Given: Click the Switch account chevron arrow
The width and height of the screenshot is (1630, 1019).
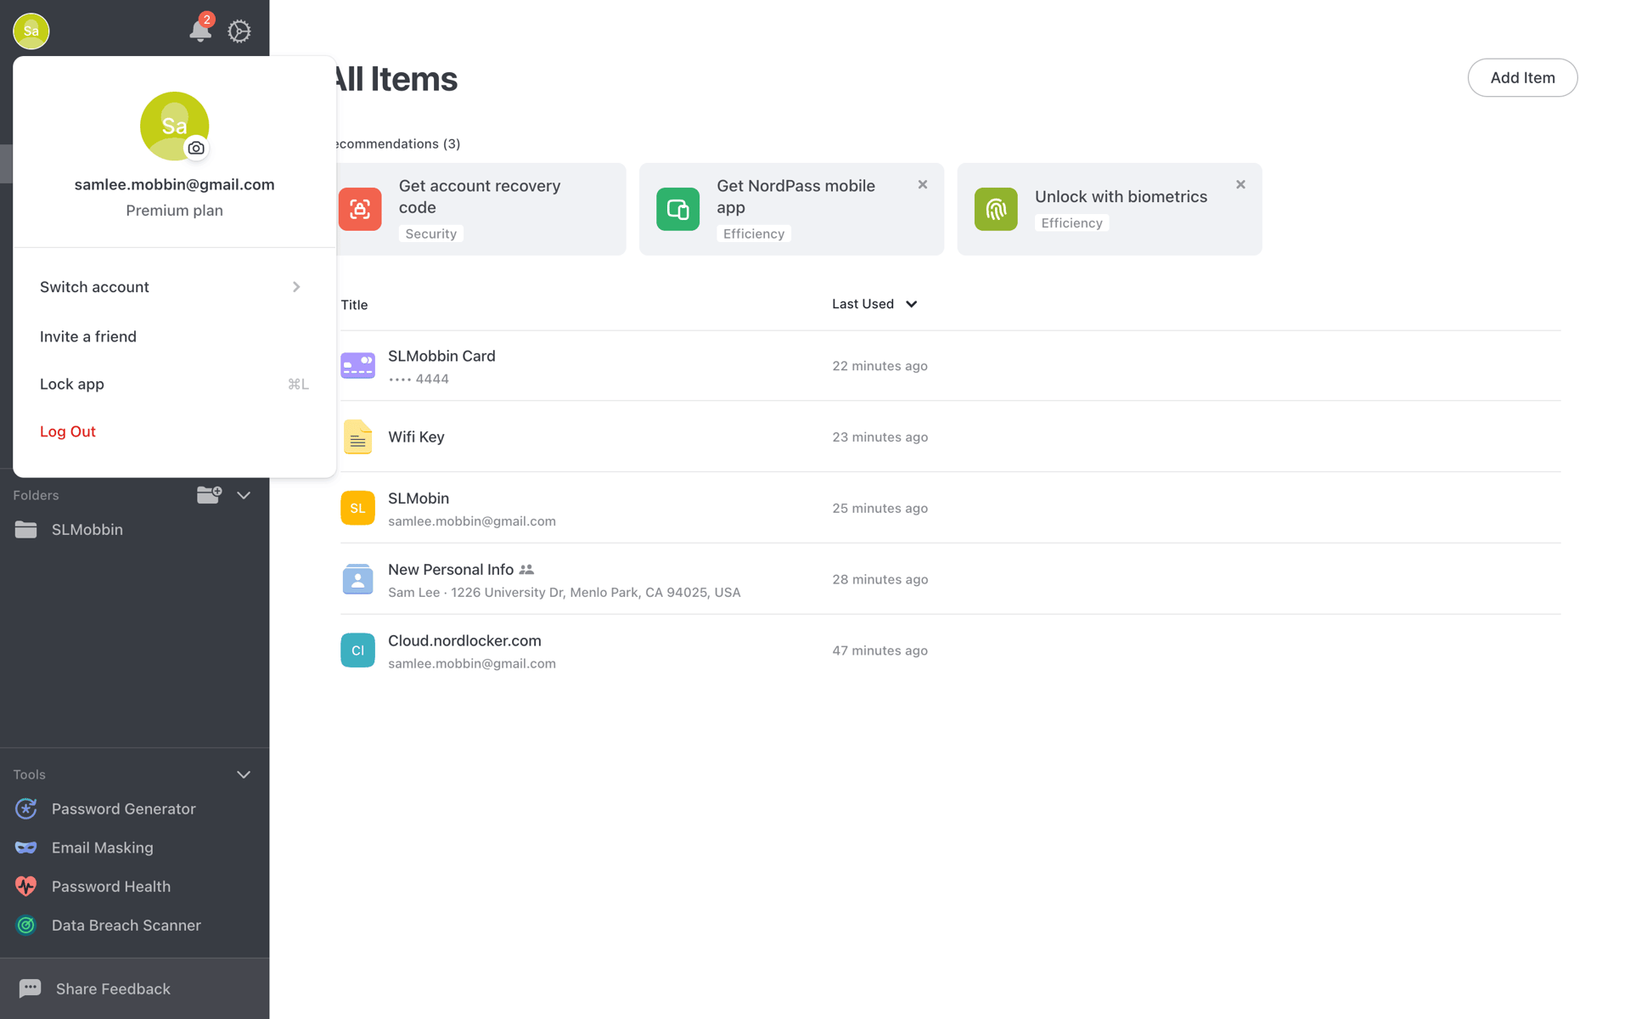Looking at the screenshot, I should (x=296, y=287).
